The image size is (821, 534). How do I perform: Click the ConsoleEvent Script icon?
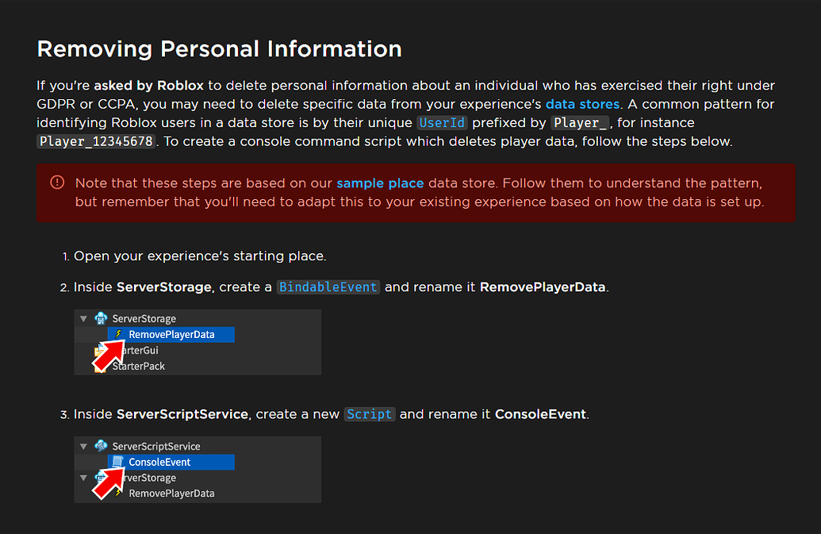coord(117,462)
